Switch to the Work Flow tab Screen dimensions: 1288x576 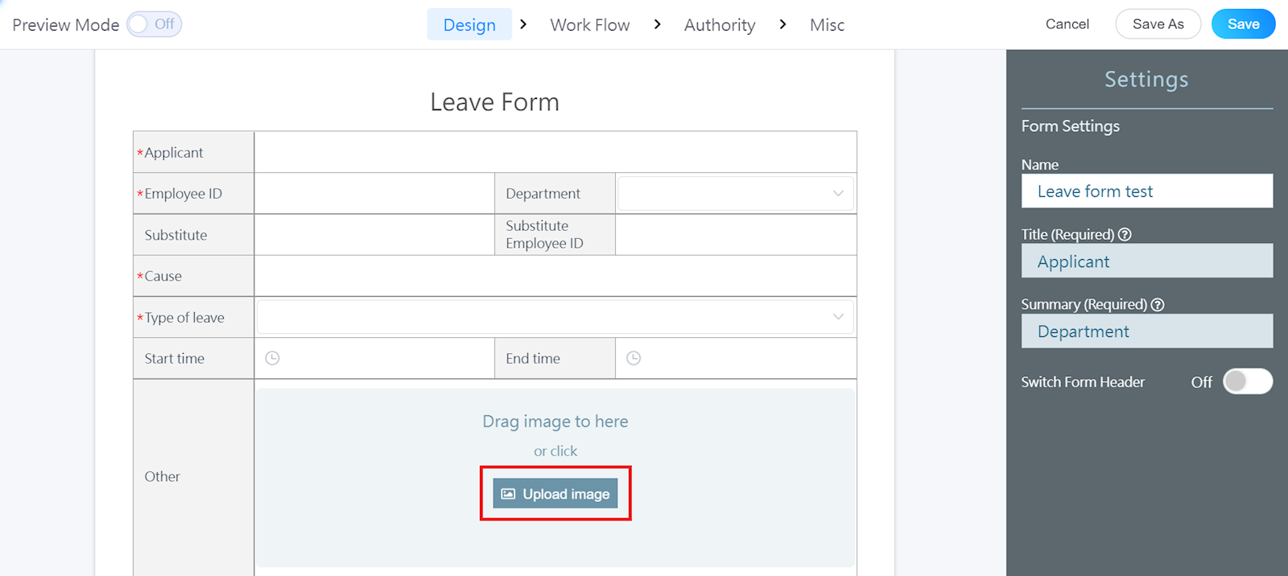(590, 25)
